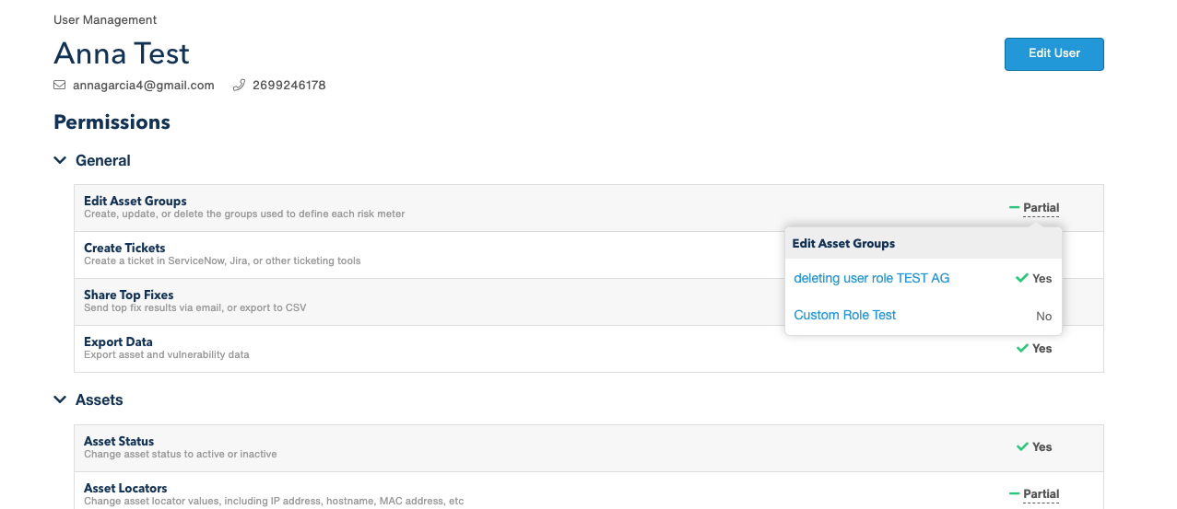The height and width of the screenshot is (509, 1177).
Task: Click green dash beside Asset Locators Partial
Action: point(1015,494)
